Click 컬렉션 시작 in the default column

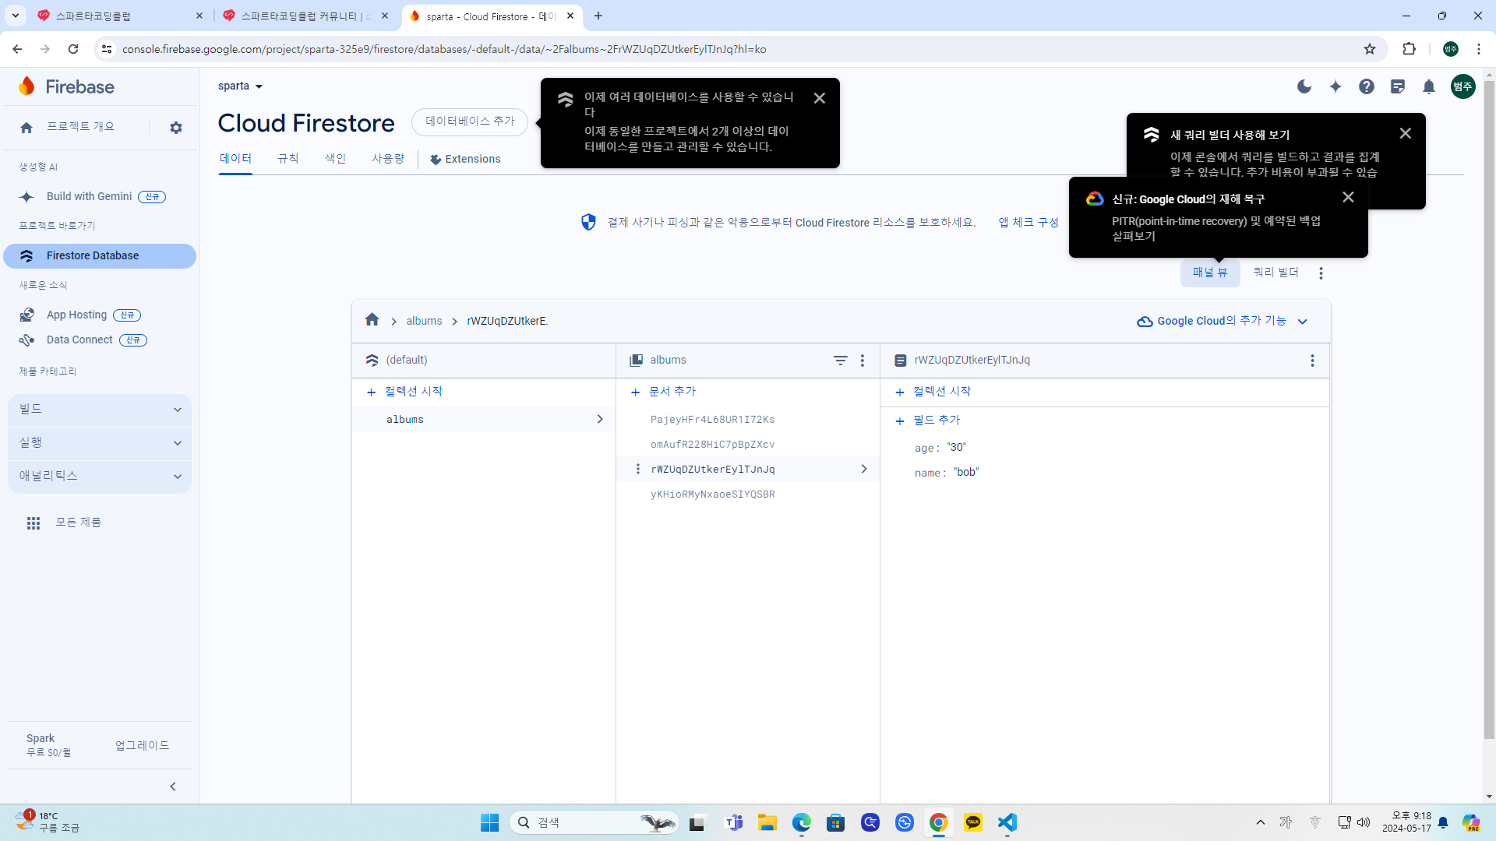(404, 392)
